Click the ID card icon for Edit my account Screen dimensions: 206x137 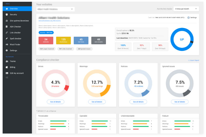(x=7, y=73)
